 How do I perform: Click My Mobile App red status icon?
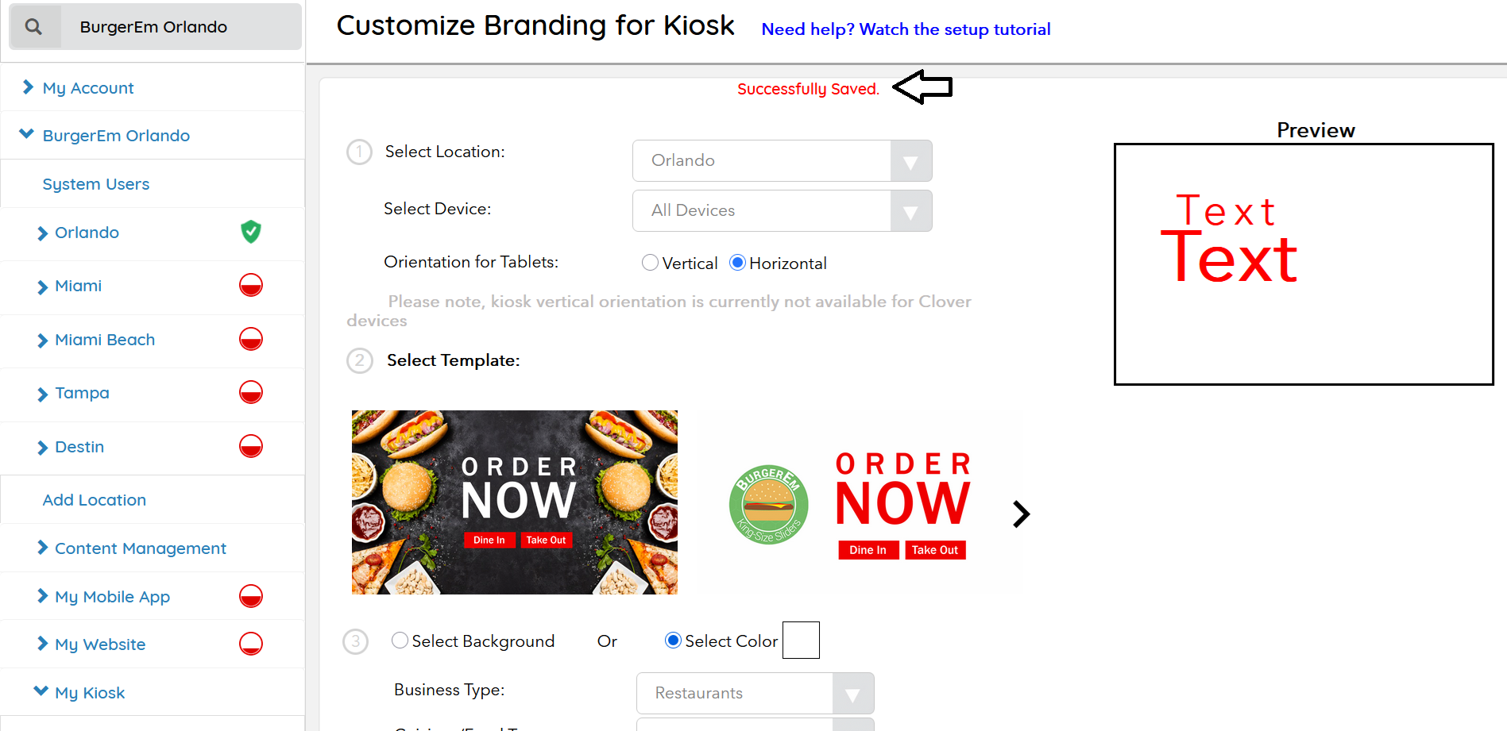(x=251, y=596)
